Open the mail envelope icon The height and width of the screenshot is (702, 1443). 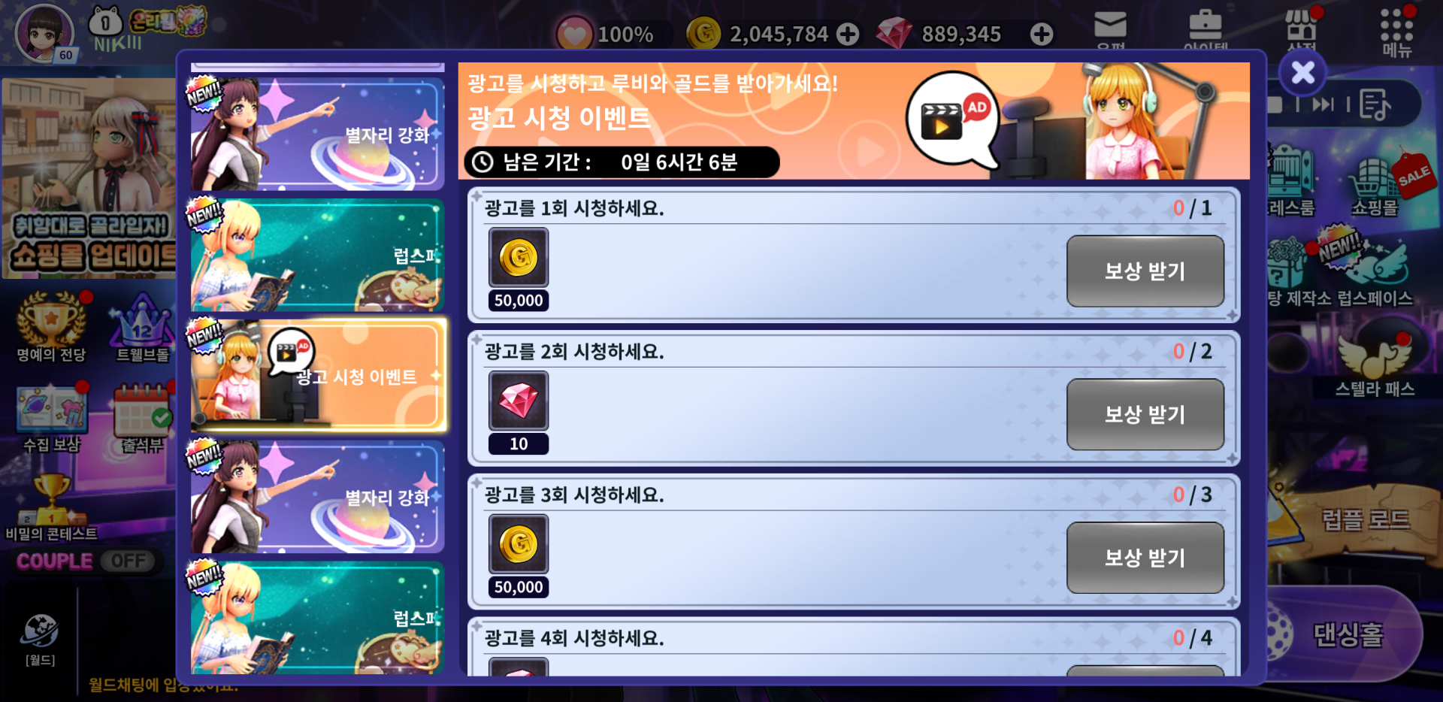1110,27
